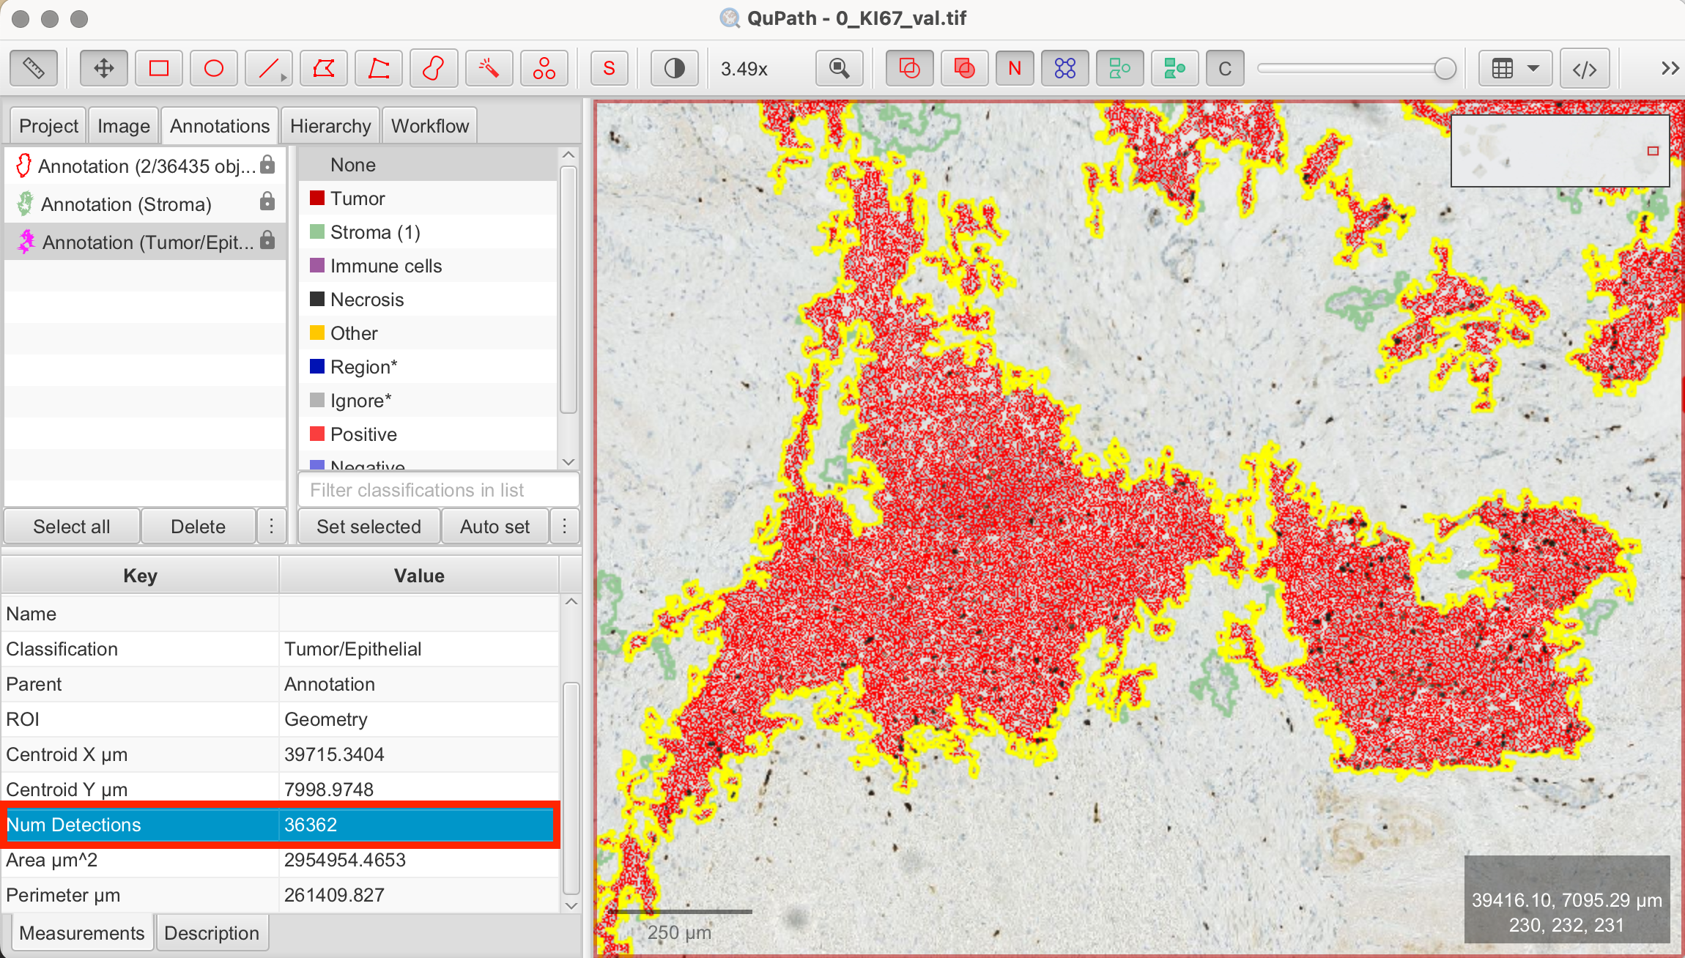This screenshot has width=1685, height=958.
Task: Select the Rectangle annotation tool
Action: 158,67
